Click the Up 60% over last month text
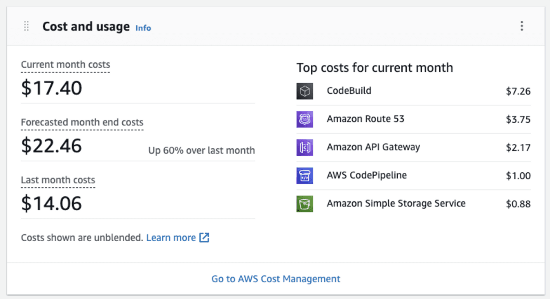Screen dimensions: 550x299 202,150
